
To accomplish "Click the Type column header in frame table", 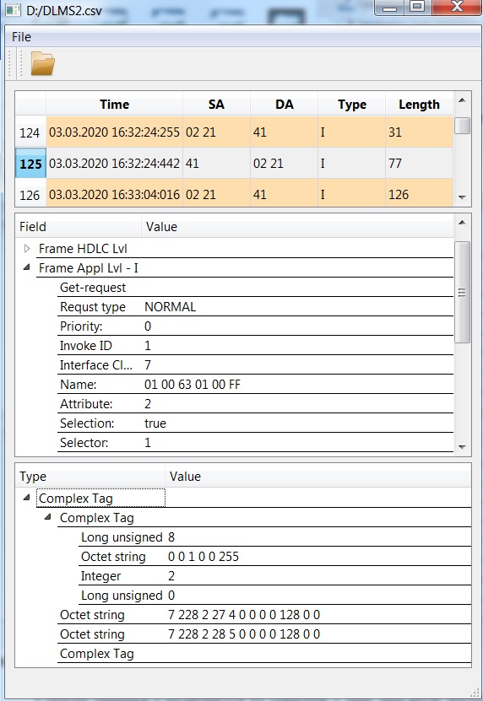I will click(x=352, y=104).
